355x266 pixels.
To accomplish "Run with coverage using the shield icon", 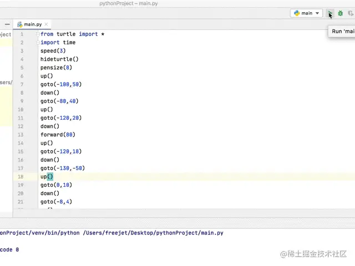I will point(351,13).
